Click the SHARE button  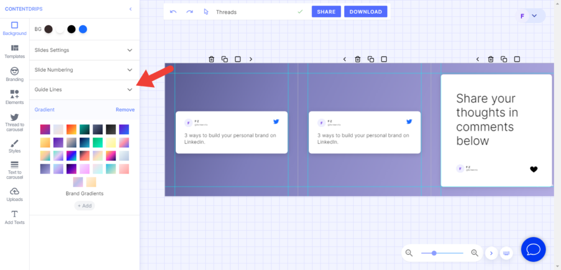326,12
